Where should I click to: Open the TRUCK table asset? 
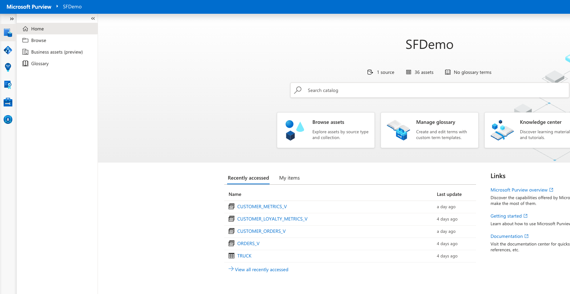(x=244, y=256)
